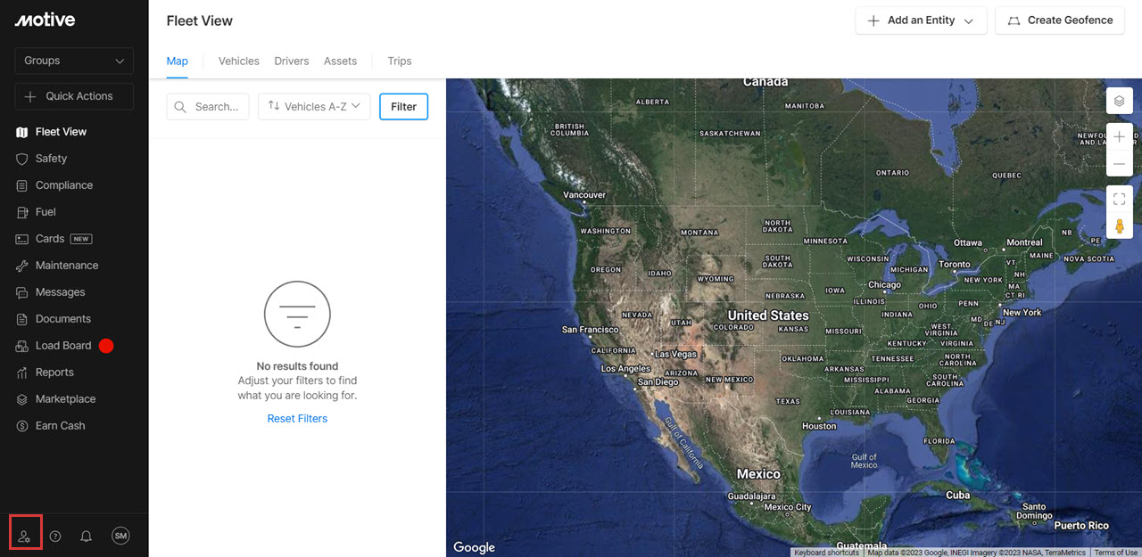Click the Street View pegman

1120,225
